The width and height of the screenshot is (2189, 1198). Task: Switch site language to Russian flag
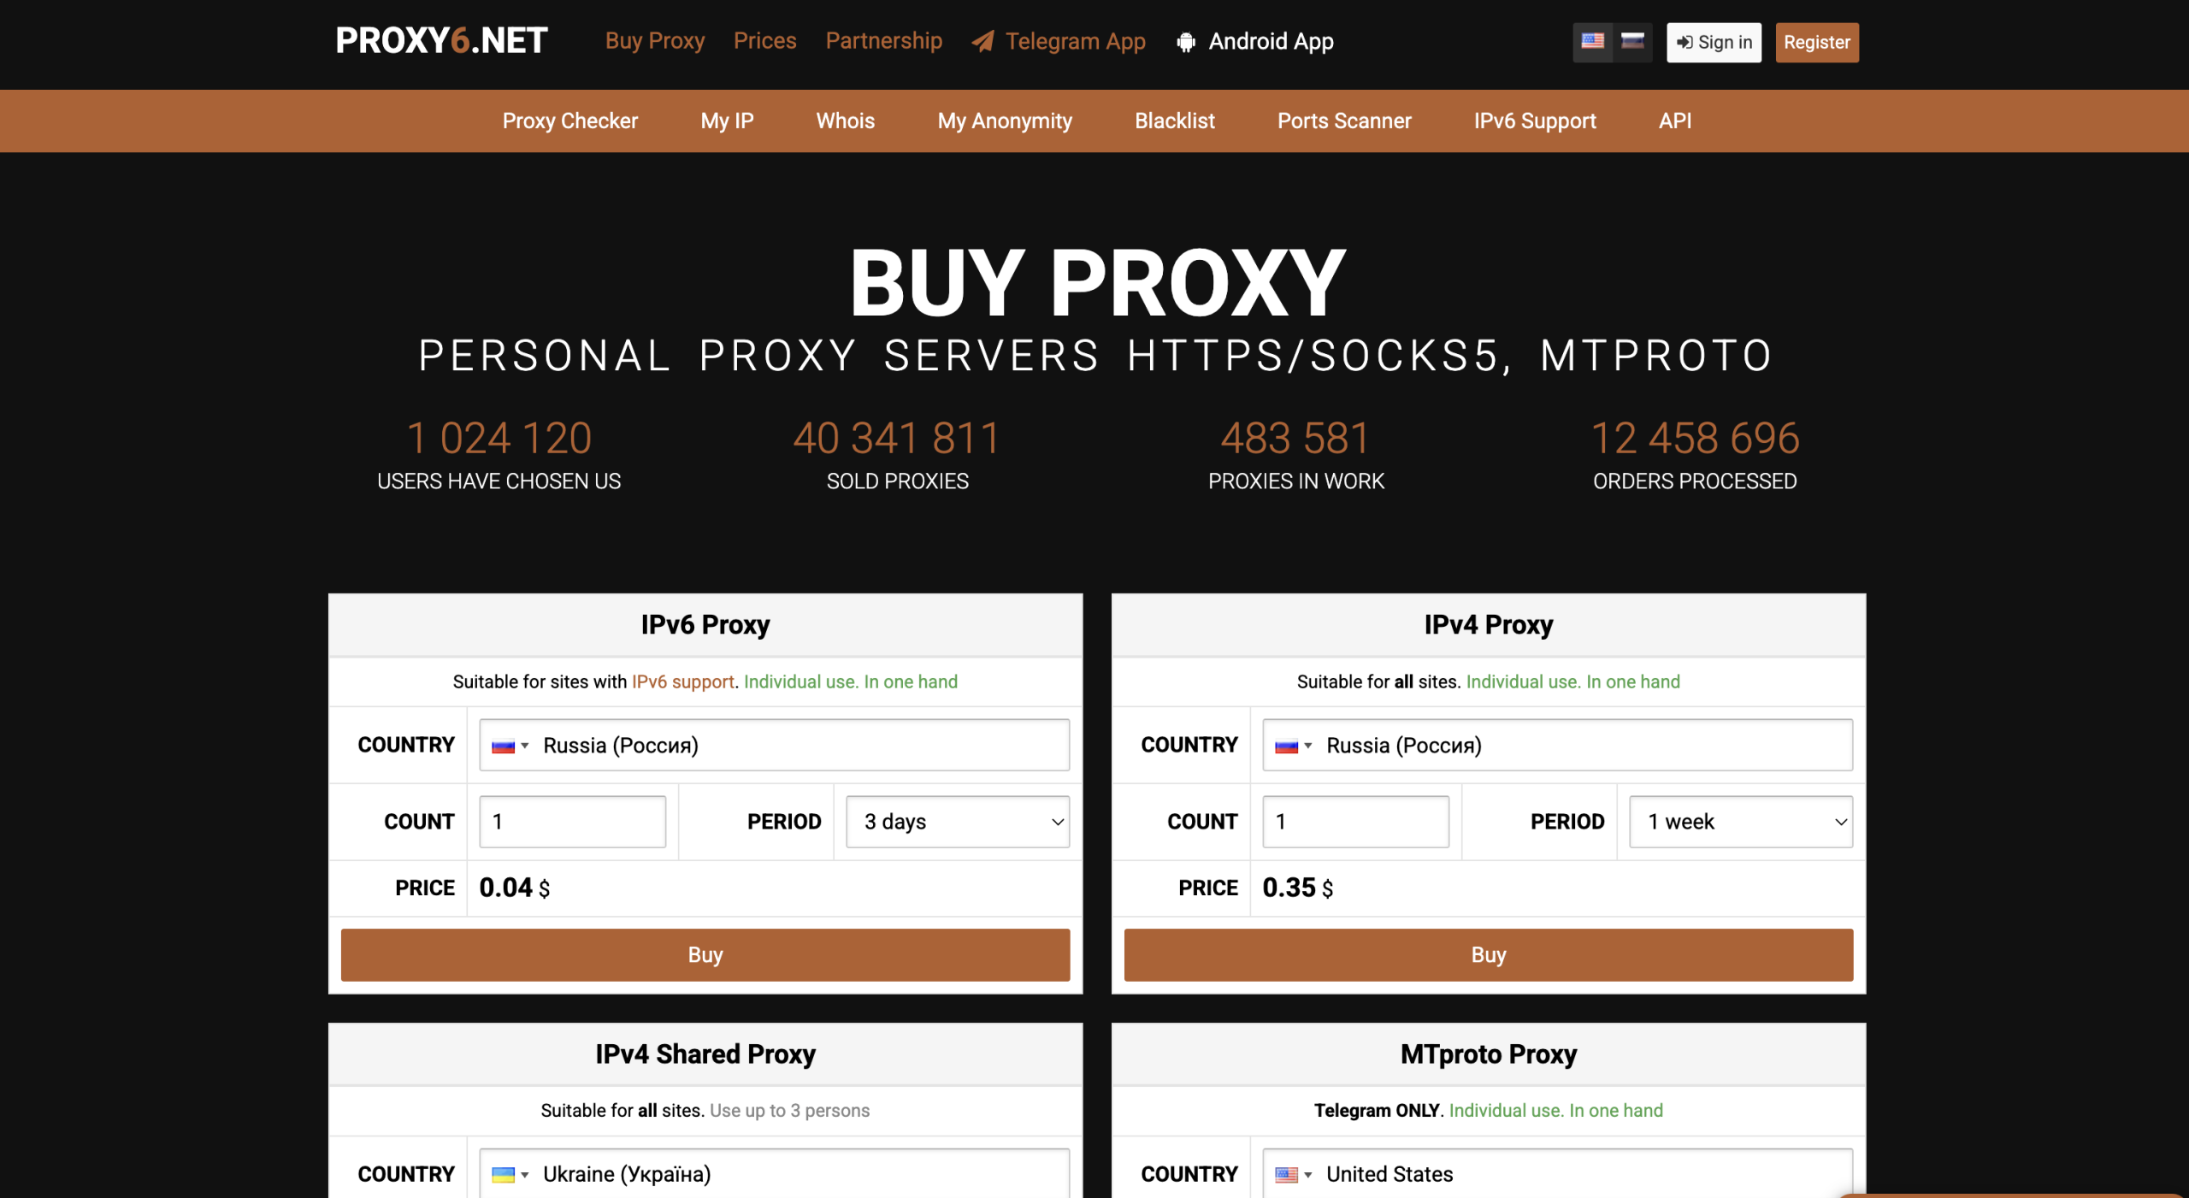click(x=1632, y=42)
